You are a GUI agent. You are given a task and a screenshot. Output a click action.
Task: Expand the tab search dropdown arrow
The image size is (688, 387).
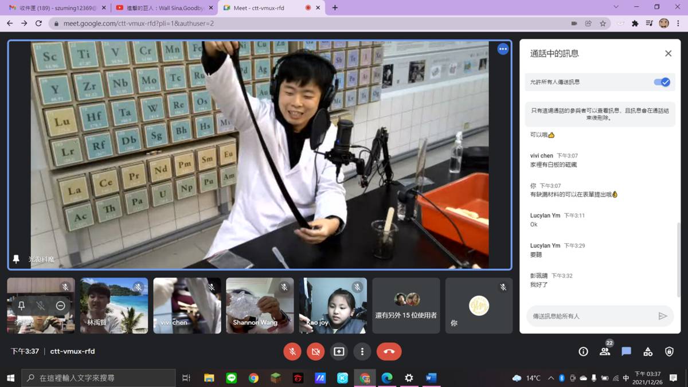coord(616,7)
